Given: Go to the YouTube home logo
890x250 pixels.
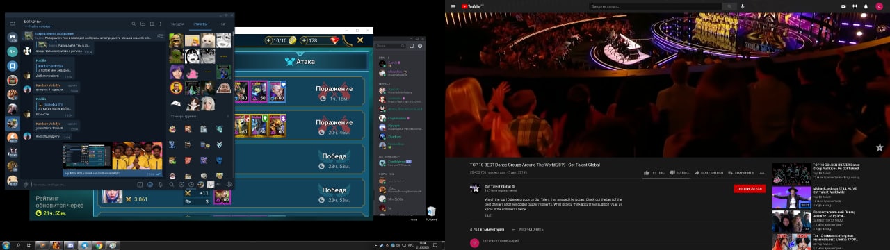Looking at the screenshot, I should tap(473, 6).
